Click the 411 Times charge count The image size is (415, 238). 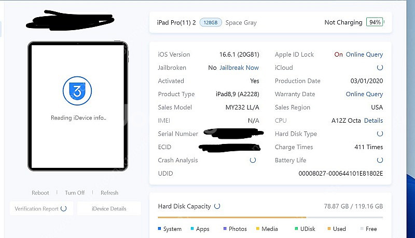[x=369, y=147]
